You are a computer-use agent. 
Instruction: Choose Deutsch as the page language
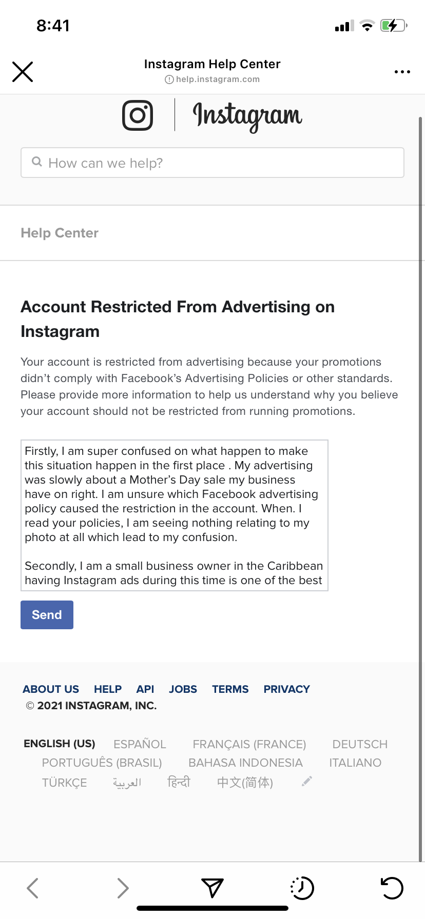[x=360, y=744]
